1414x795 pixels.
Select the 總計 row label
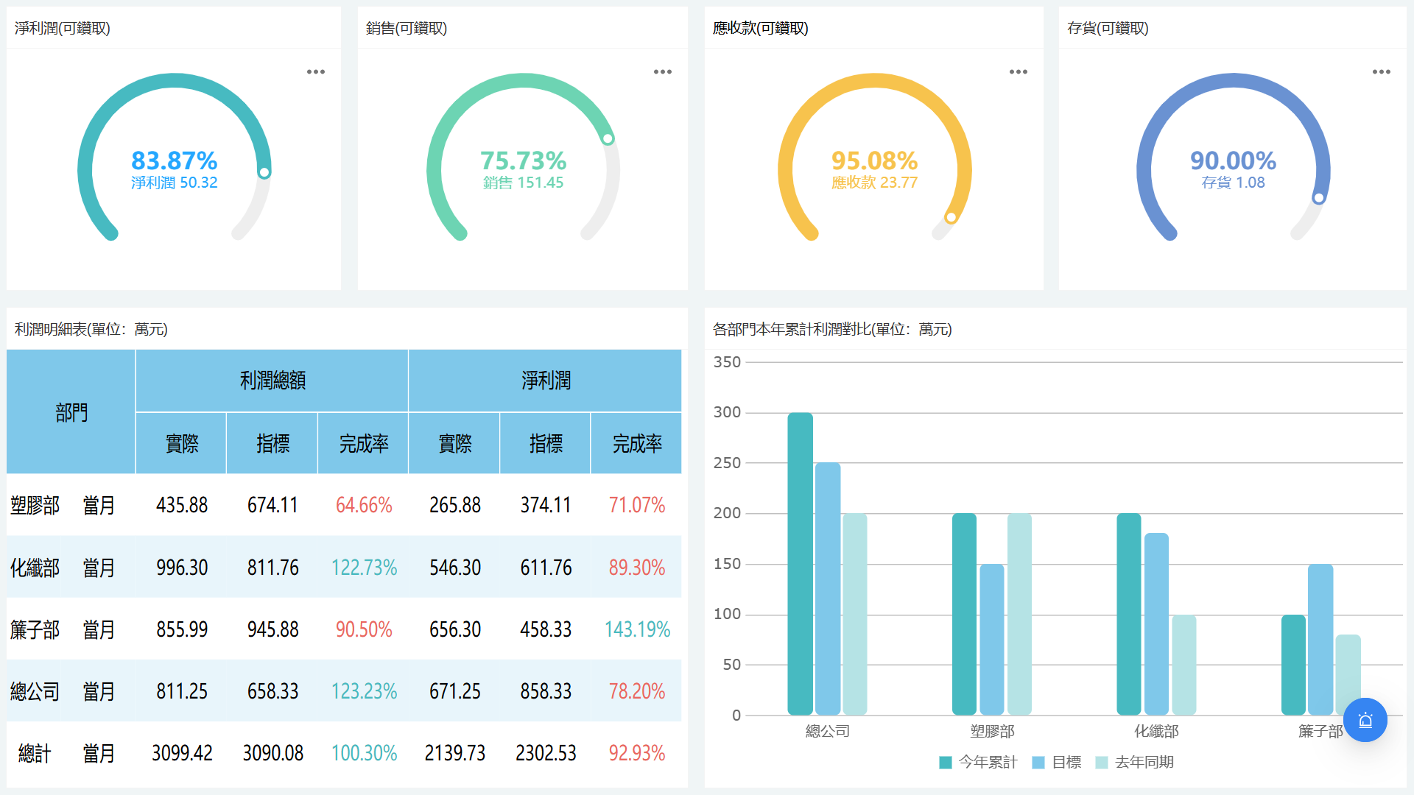coord(35,754)
